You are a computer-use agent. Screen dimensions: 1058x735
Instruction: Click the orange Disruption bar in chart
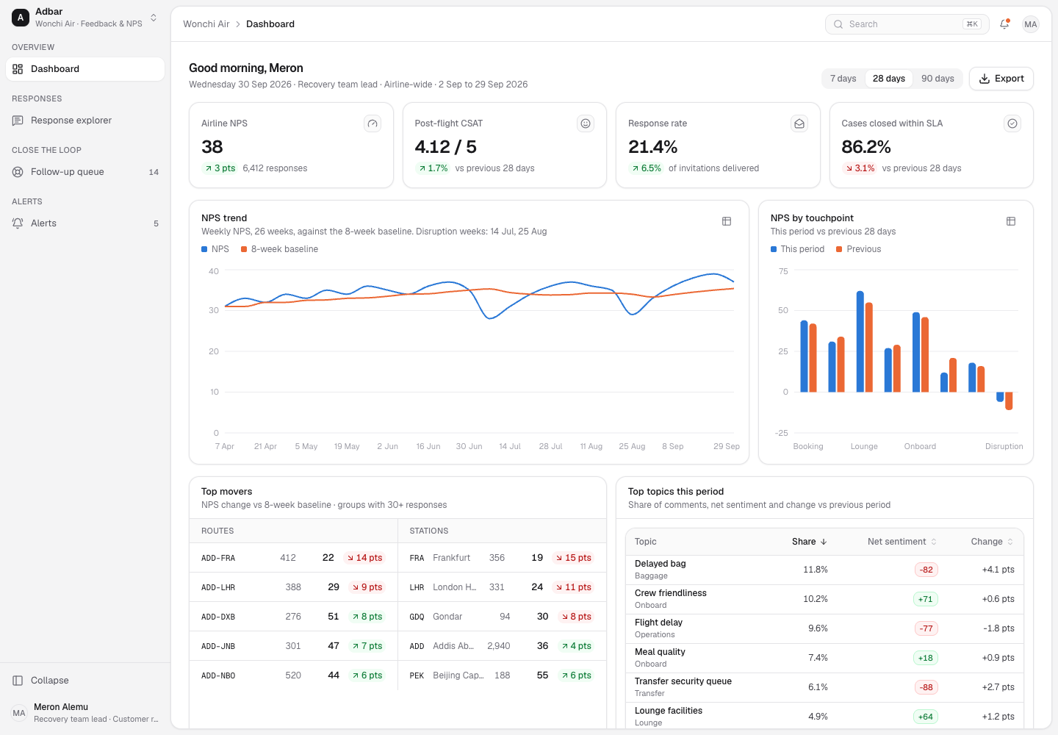[x=1009, y=401]
